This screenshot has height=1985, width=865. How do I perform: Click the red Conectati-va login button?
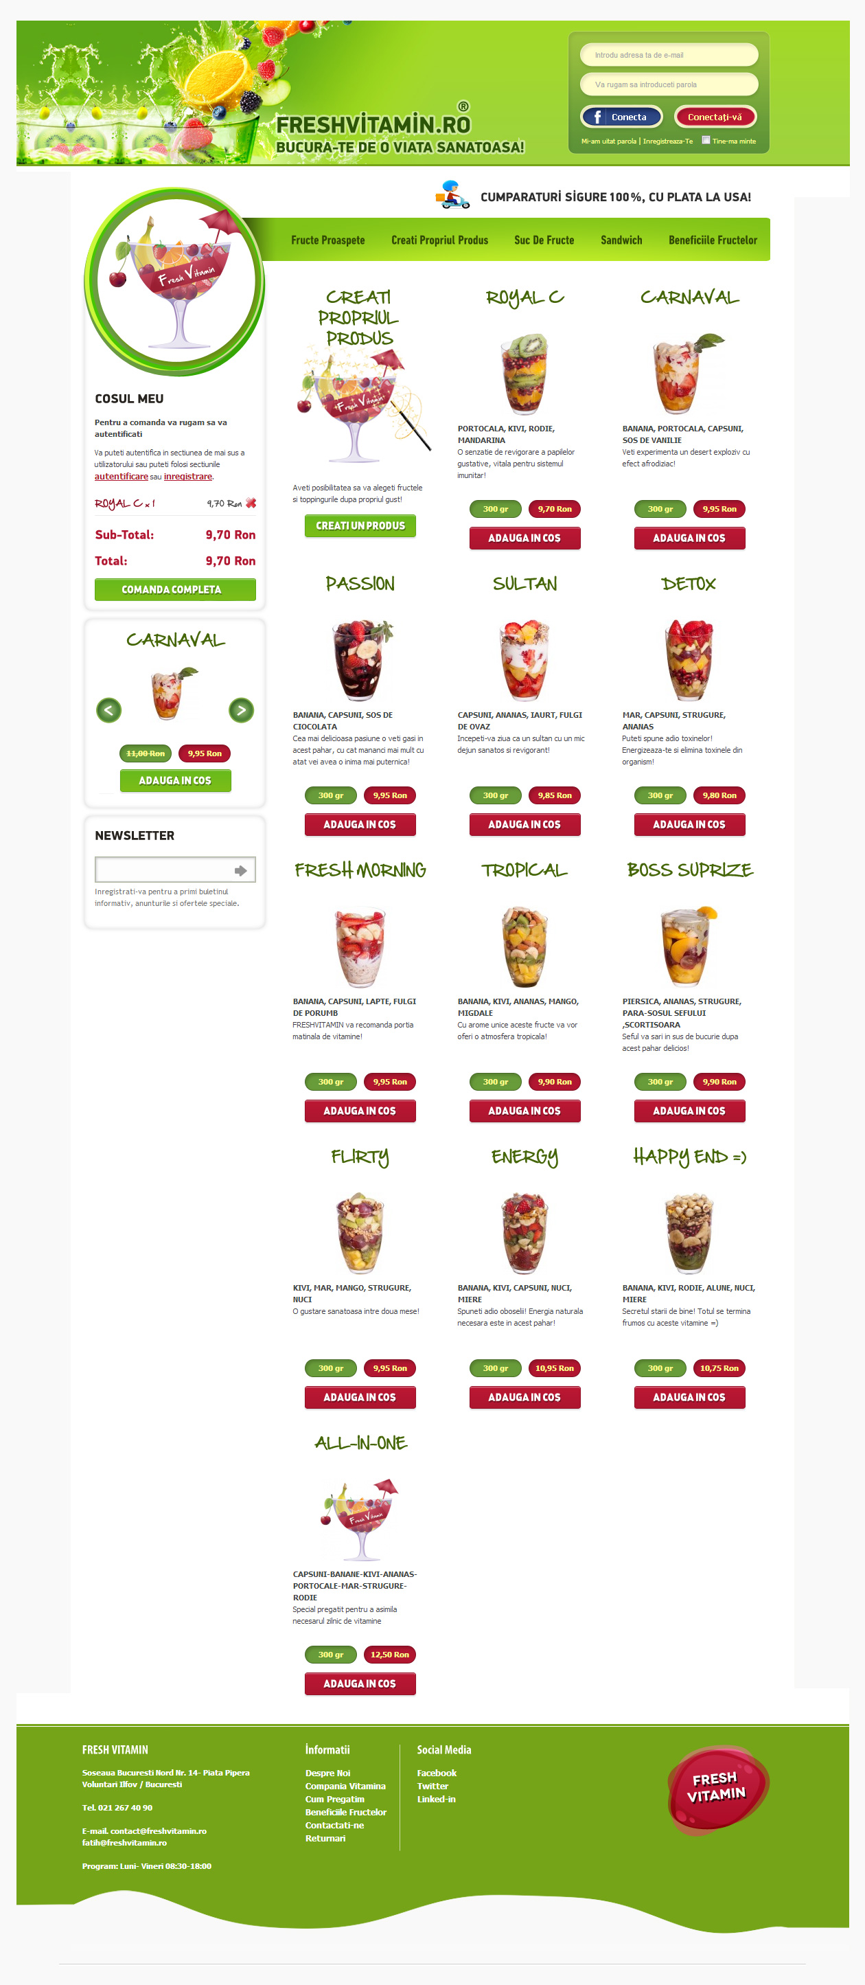point(715,117)
